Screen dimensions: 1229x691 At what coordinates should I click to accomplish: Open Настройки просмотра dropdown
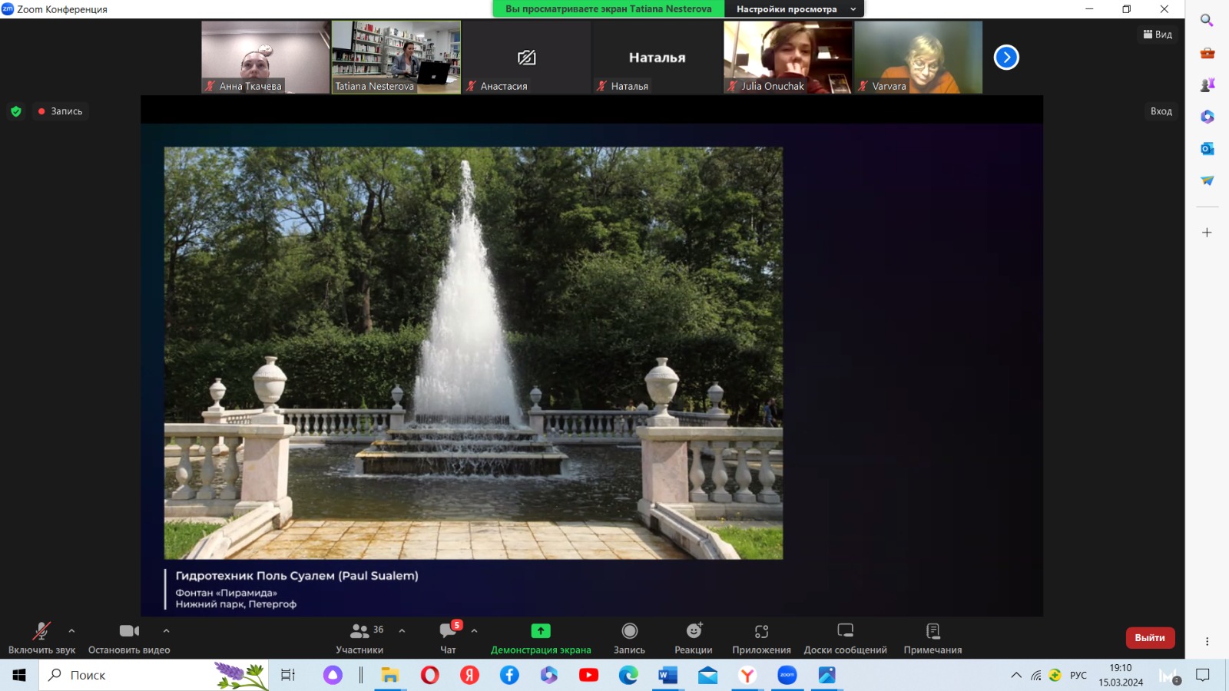794,9
